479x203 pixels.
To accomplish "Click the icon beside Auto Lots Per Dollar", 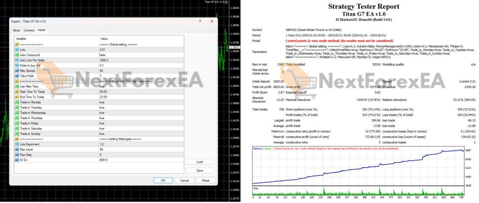I will click(17, 60).
